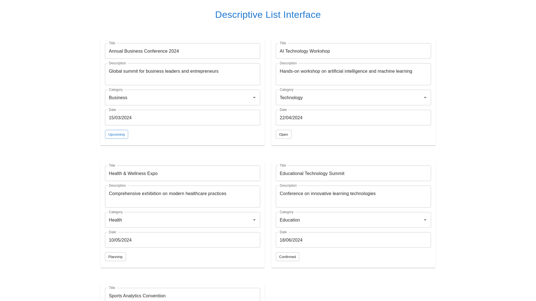Select the Confirmed status chip

click(x=287, y=257)
